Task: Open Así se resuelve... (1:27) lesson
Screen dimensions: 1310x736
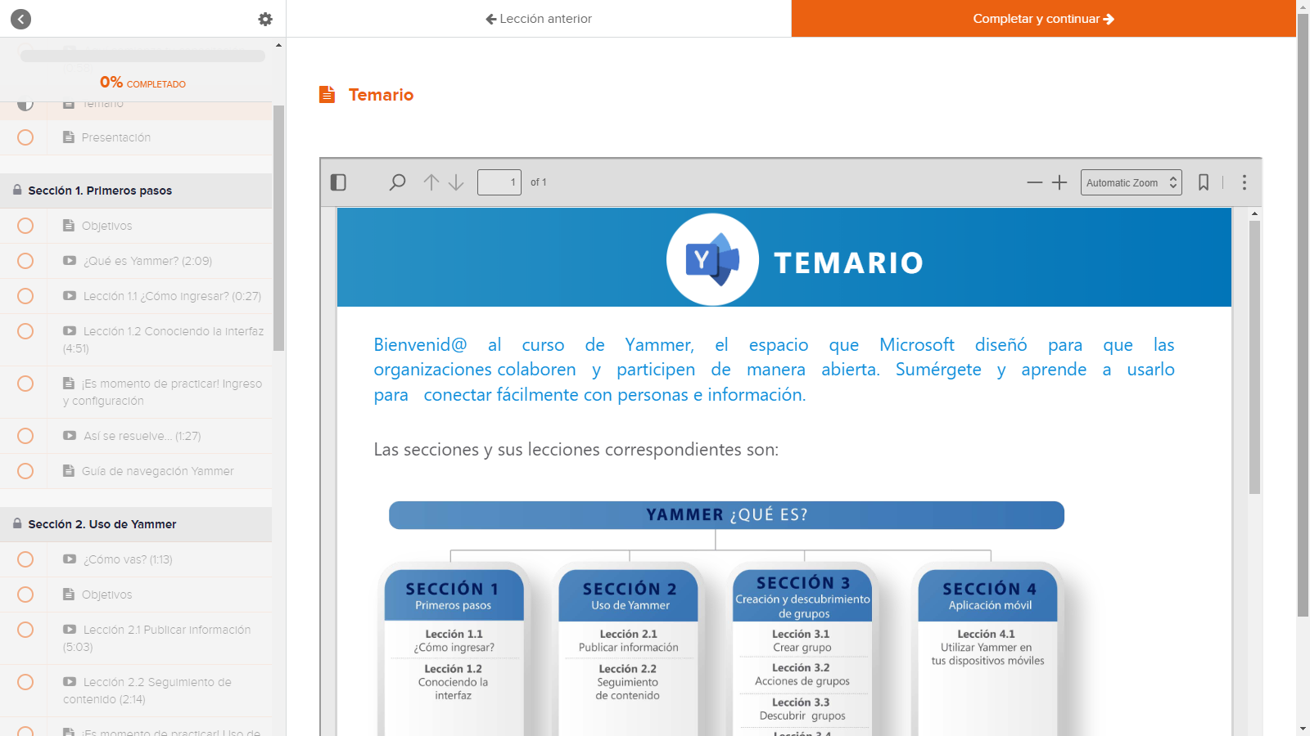Action: pyautogui.click(x=136, y=436)
